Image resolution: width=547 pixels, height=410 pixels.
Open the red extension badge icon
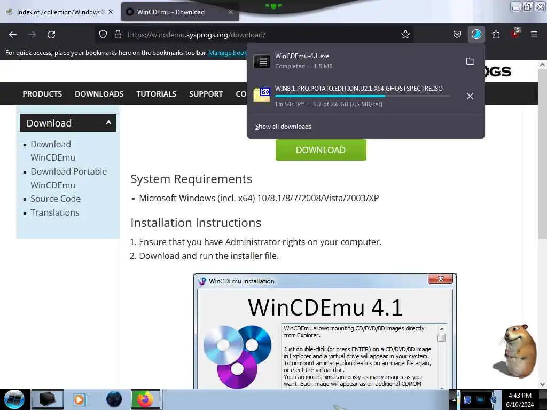point(515,34)
